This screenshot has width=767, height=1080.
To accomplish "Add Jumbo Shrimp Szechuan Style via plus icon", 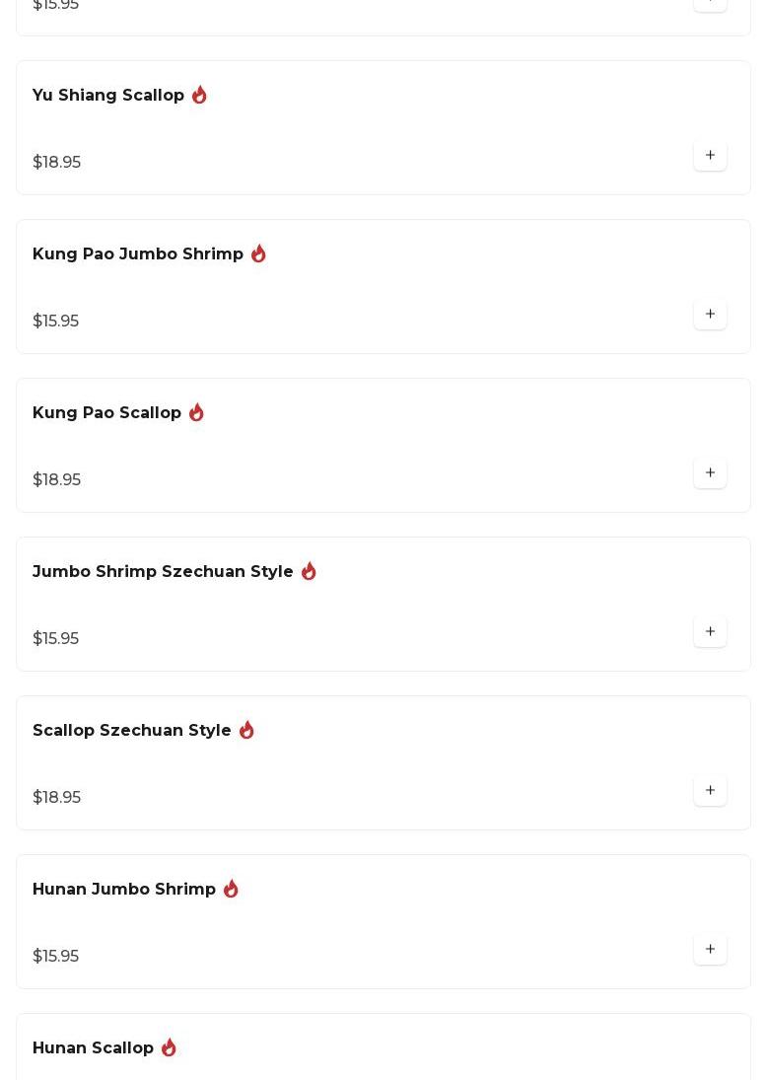I will [710, 631].
